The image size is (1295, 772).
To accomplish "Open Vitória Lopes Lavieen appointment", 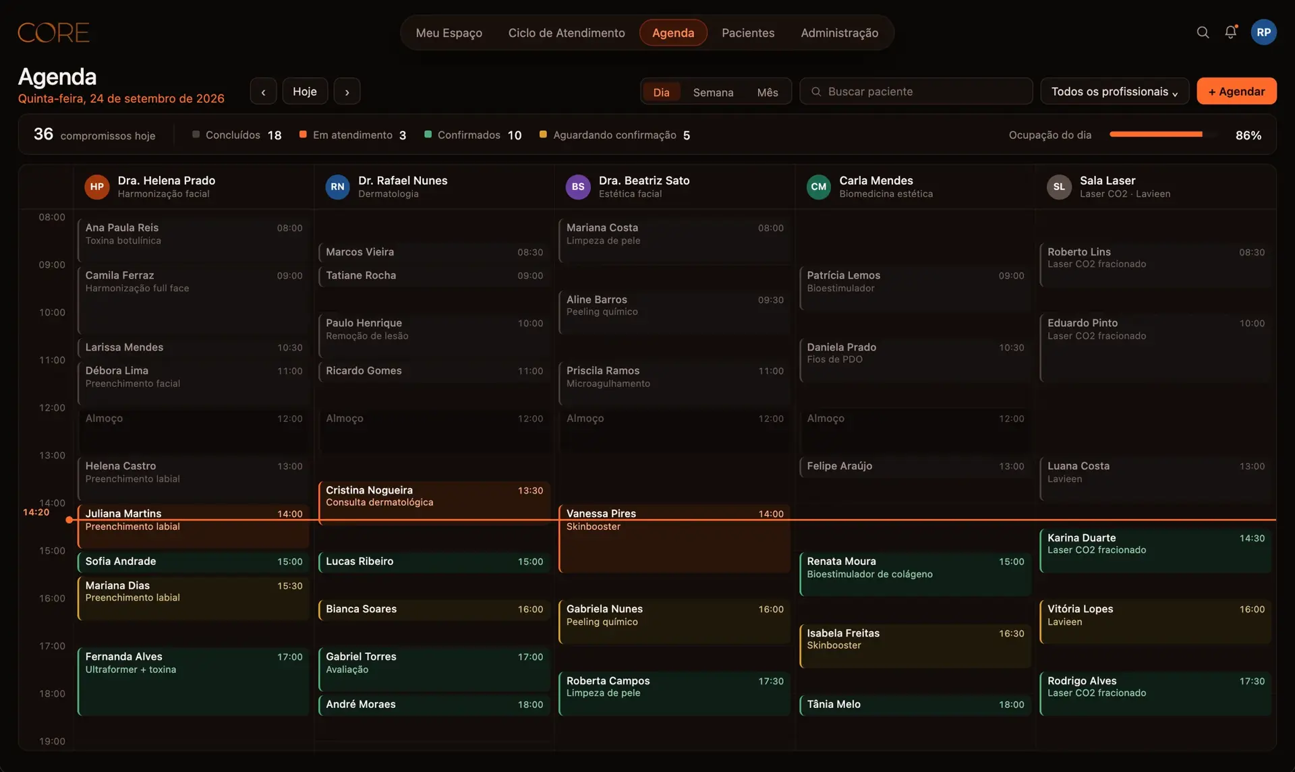I will click(x=1156, y=621).
